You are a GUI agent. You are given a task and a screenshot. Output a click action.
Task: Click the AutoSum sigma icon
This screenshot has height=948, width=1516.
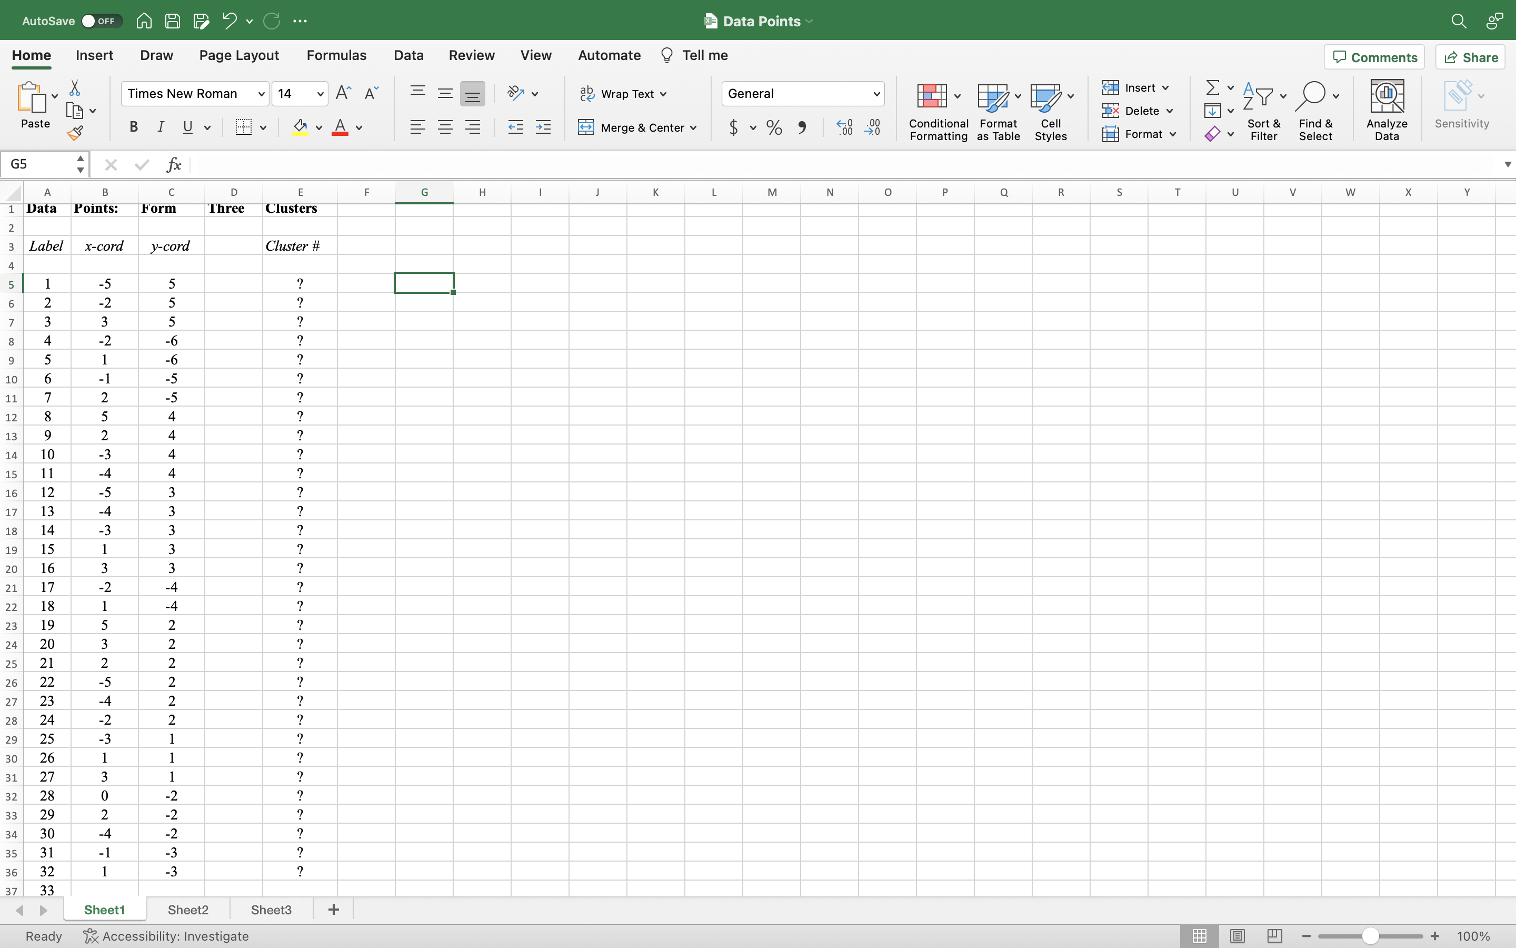click(x=1212, y=88)
